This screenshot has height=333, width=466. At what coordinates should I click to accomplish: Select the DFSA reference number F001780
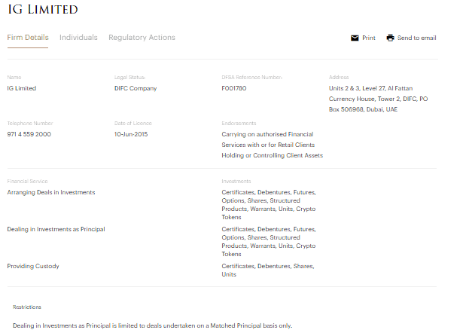click(x=233, y=88)
